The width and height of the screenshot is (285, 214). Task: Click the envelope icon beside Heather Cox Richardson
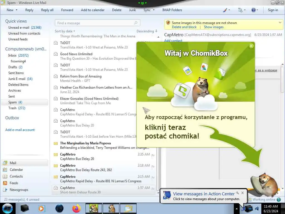(56, 87)
